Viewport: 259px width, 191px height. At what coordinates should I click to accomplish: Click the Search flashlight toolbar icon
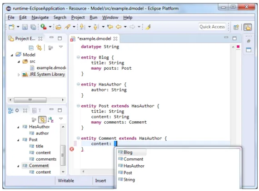click(x=67, y=27)
